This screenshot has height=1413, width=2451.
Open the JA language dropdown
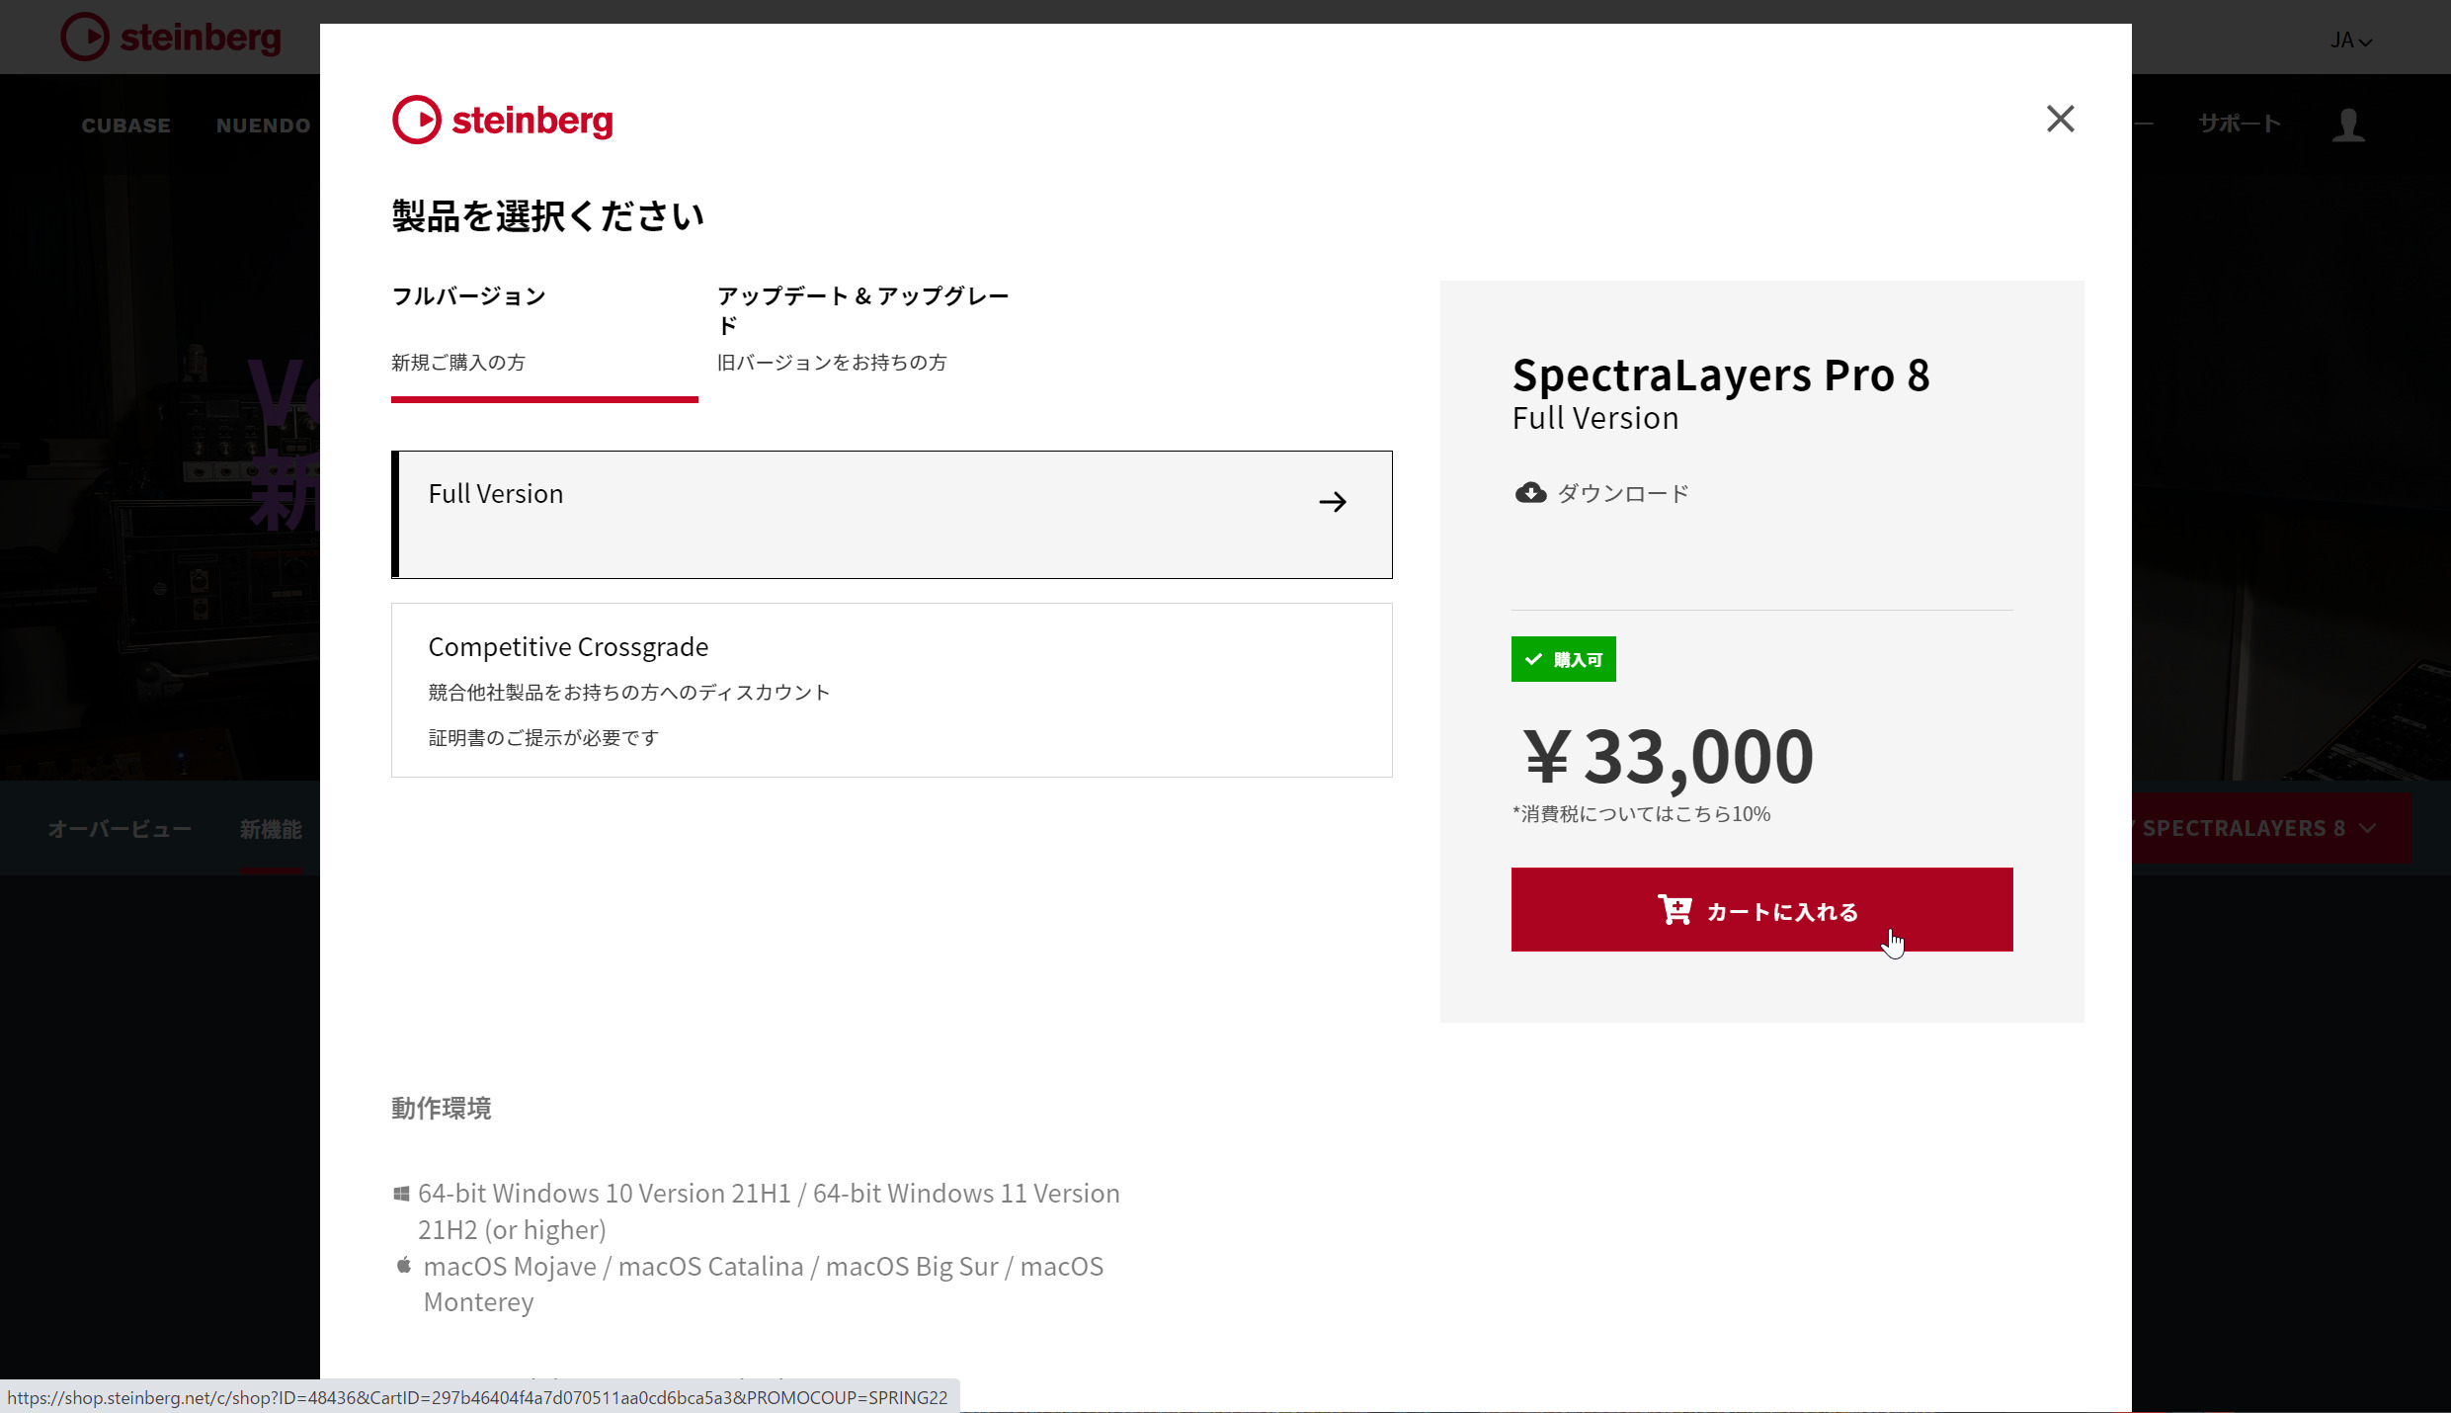point(2350,41)
